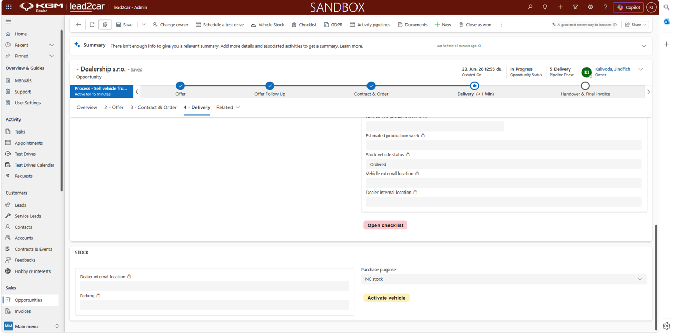The image size is (674, 333).
Task: Open record in a new window
Action: (92, 25)
